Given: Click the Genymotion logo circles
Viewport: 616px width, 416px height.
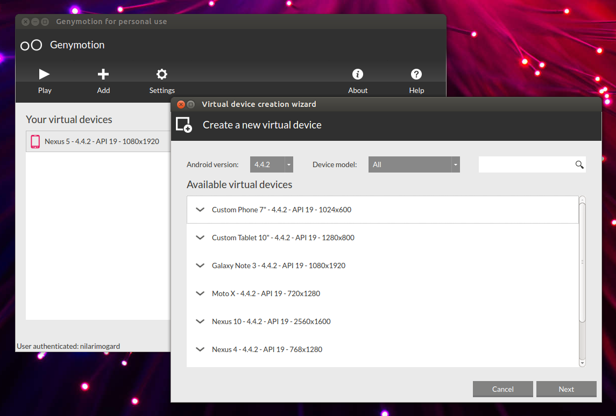Looking at the screenshot, I should pos(31,45).
